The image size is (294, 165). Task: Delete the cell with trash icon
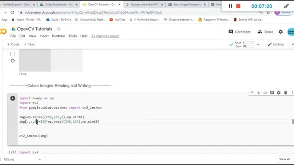(285, 93)
